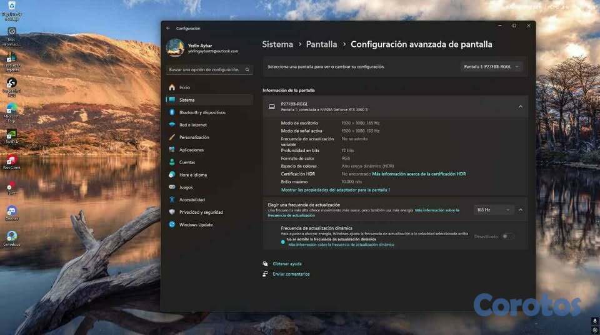Click Mostrar las propiedades del adaptador link
Screen dimensions: 600x335
pyautogui.click(x=336, y=190)
